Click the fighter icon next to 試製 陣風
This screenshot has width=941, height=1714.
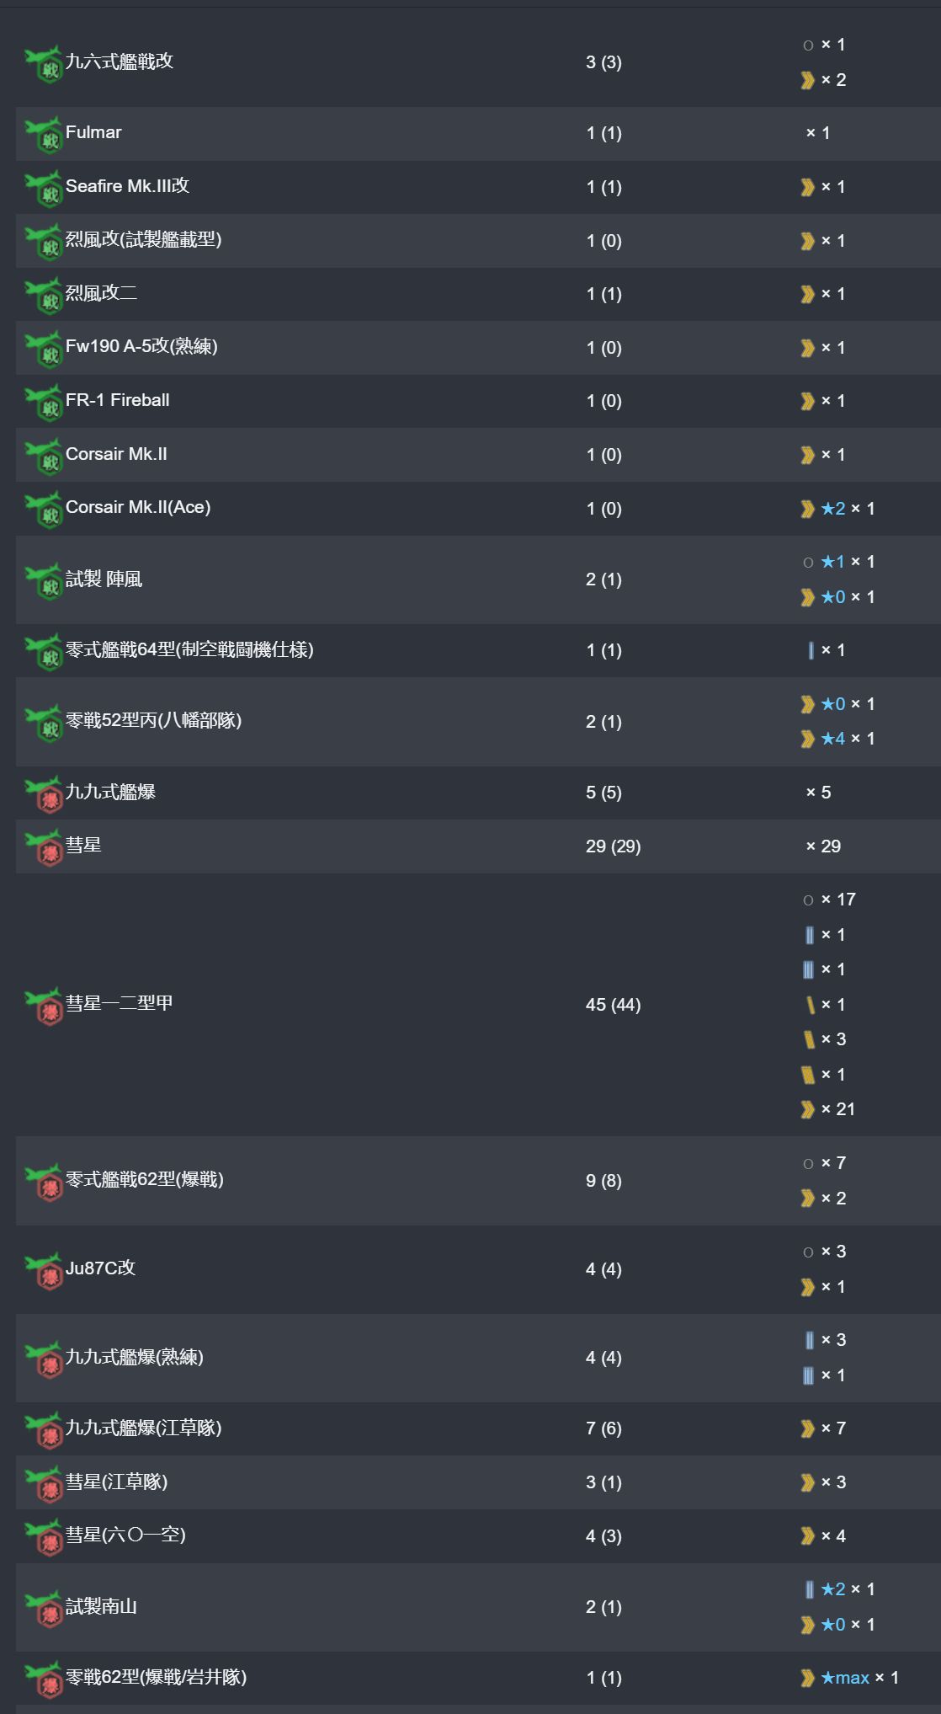44,581
